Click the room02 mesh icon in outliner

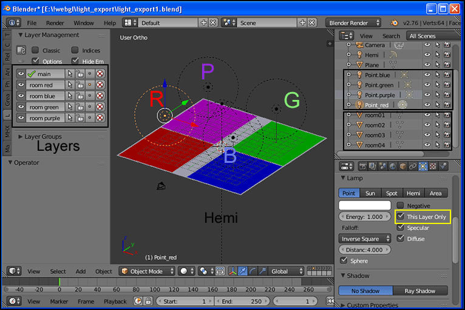point(359,125)
